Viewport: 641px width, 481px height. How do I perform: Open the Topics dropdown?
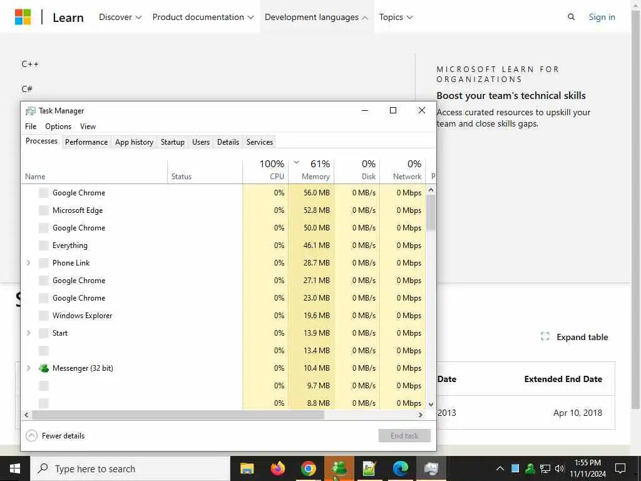pos(396,17)
